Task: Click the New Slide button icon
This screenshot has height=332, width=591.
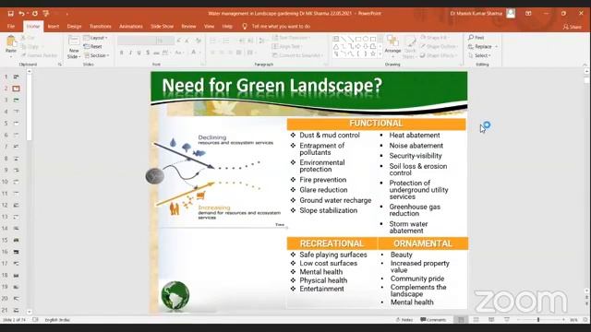Action: (74, 41)
